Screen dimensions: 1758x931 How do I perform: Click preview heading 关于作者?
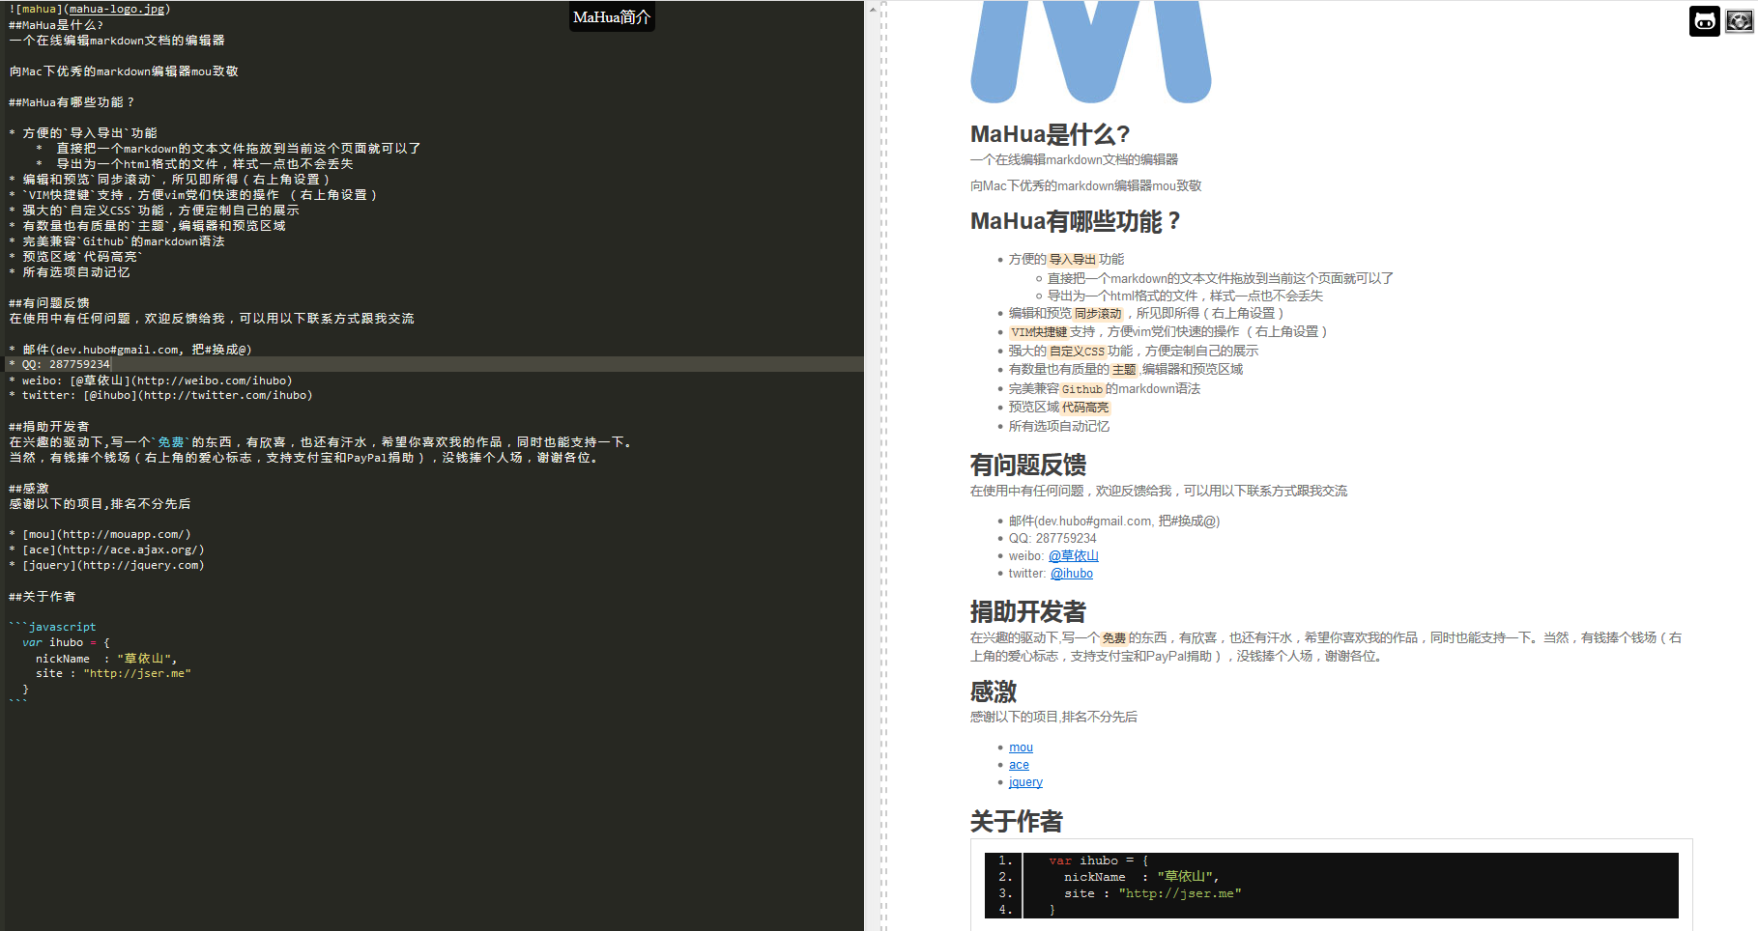click(x=1017, y=821)
